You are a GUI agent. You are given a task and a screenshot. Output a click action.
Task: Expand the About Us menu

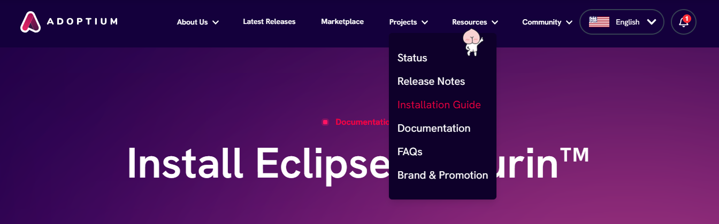pyautogui.click(x=198, y=22)
